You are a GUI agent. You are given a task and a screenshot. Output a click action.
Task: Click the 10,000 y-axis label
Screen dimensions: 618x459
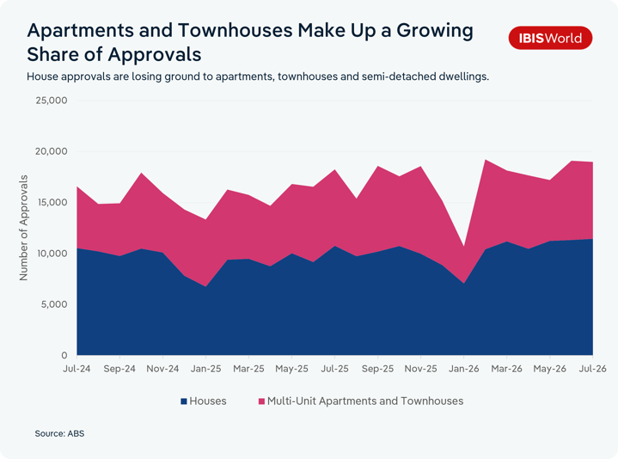(x=52, y=254)
